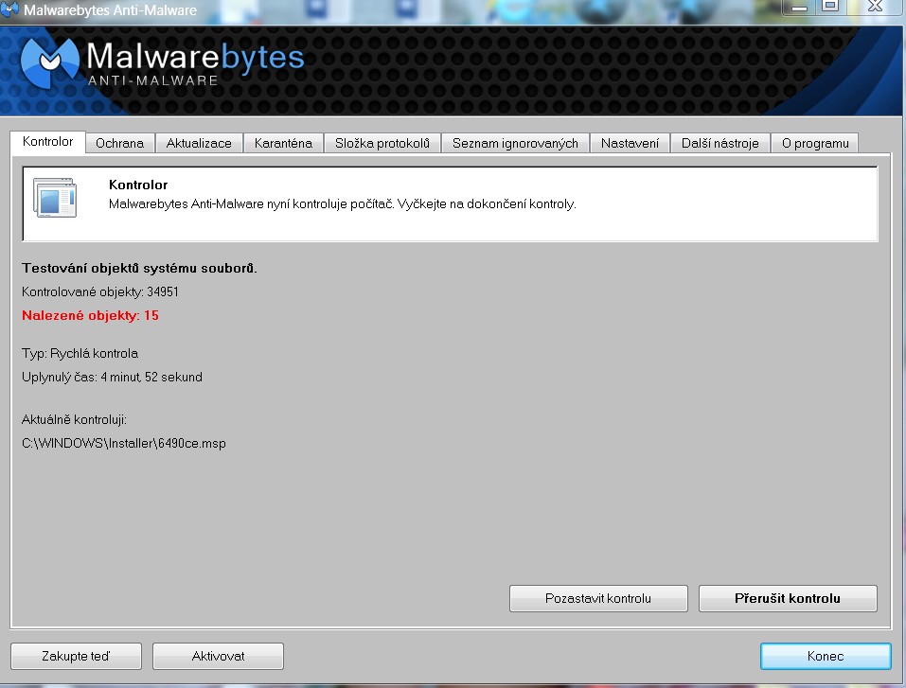The height and width of the screenshot is (688, 906).
Task: Click the Malwarebytes logo in the banner
Action: 162,63
